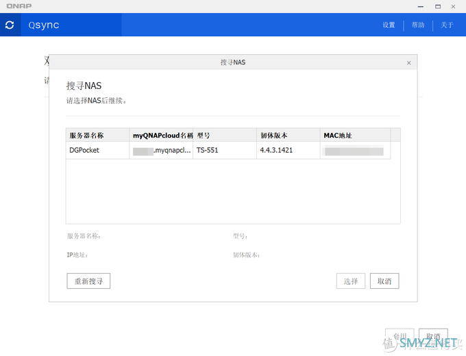This screenshot has height=356, width=466.
Task: Maximize the QNAP Qsync window
Action: click(438, 6)
